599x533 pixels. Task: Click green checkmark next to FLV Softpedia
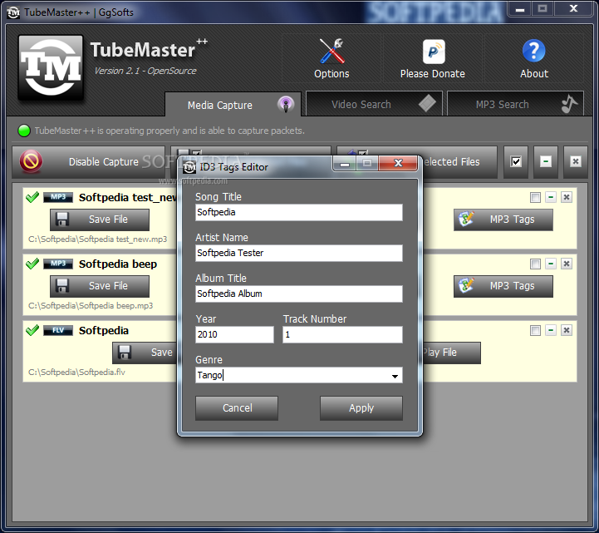pos(32,330)
